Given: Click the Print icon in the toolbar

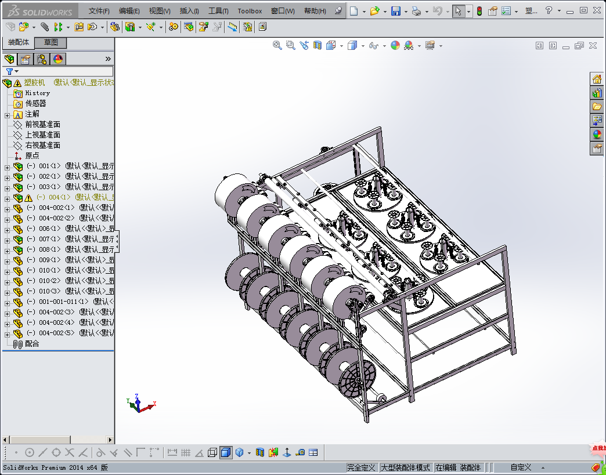Looking at the screenshot, I should pyautogui.click(x=416, y=11).
